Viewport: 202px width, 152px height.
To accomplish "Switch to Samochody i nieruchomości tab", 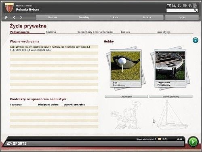I will 95,32.
